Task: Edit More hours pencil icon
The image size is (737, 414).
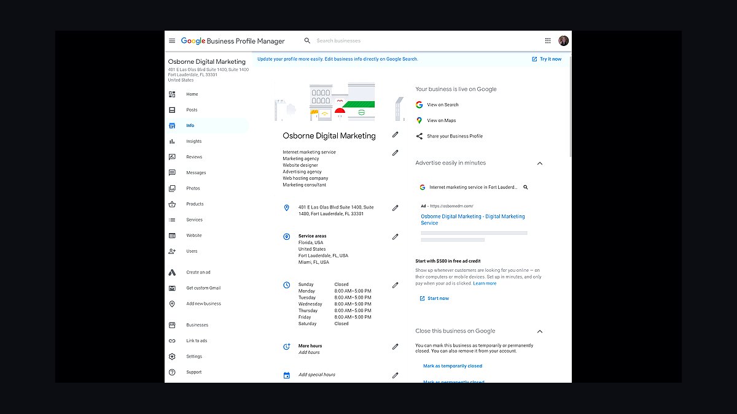Action: pyautogui.click(x=395, y=347)
